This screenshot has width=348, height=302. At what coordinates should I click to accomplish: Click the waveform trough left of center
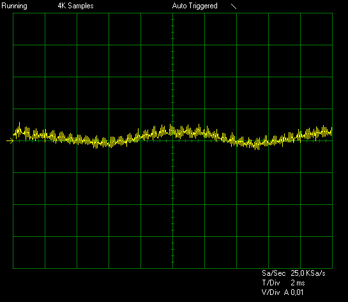point(96,144)
